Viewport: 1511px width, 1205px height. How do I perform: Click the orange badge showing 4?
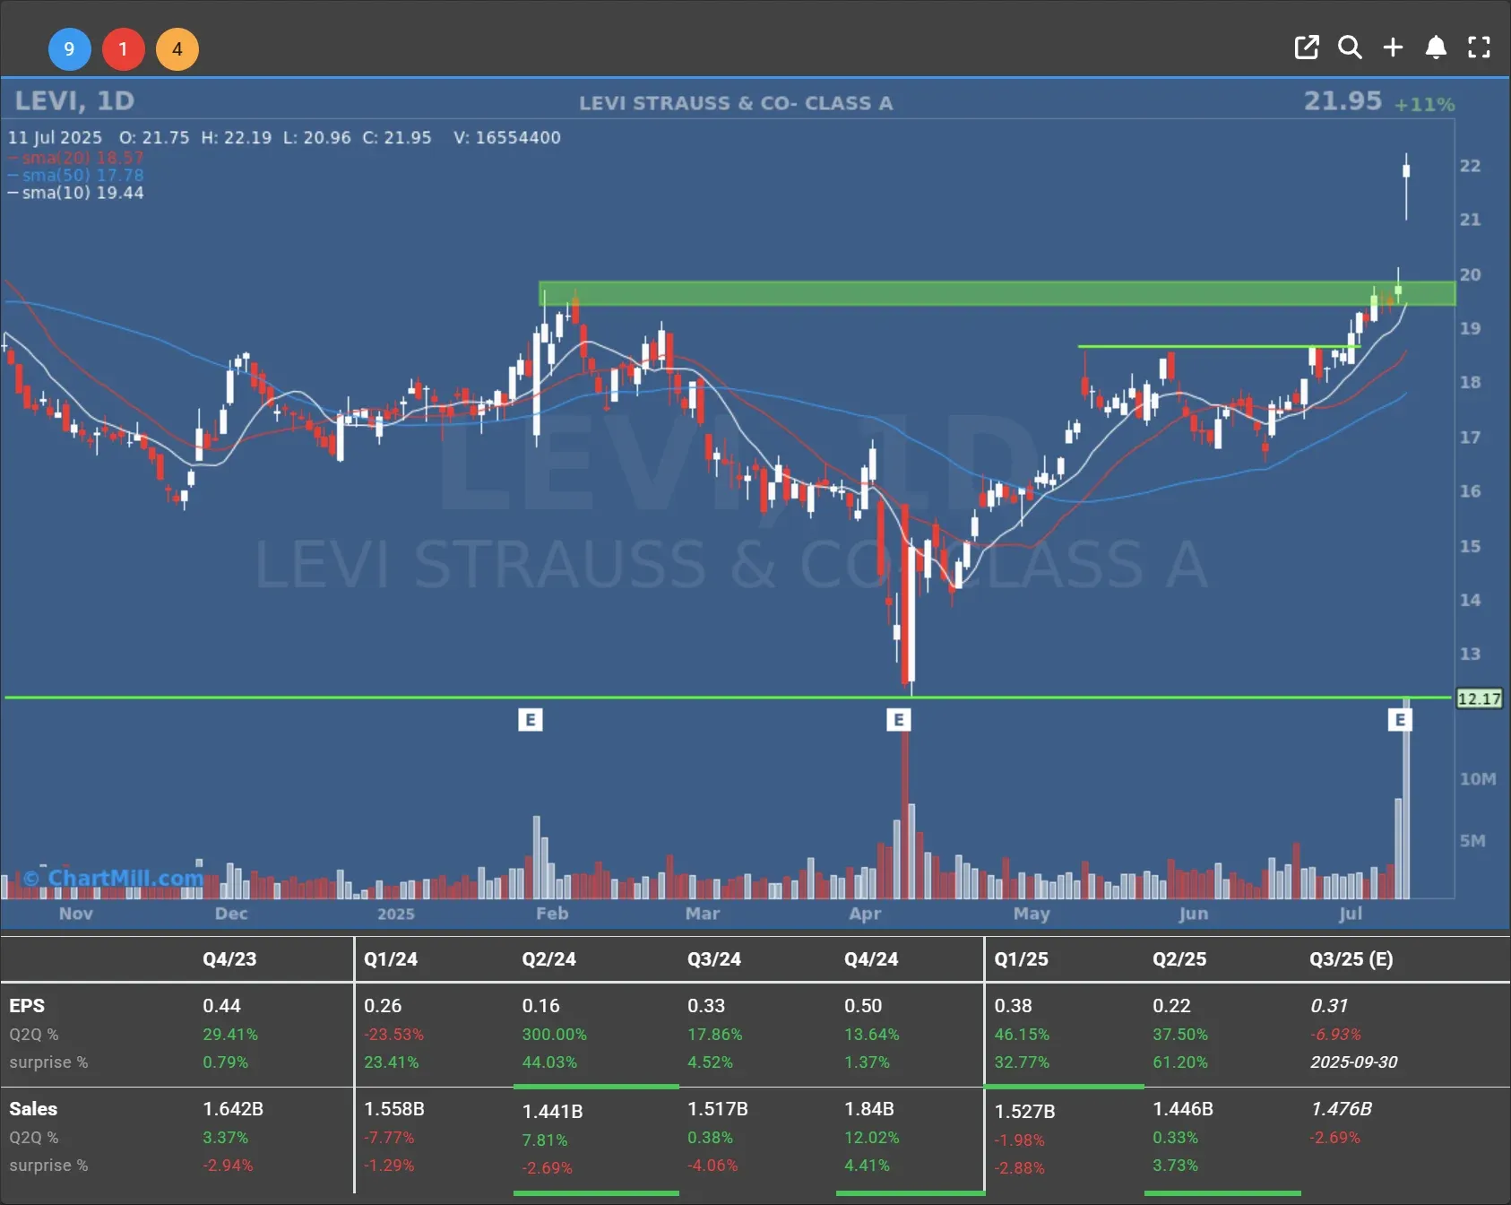pyautogui.click(x=177, y=48)
